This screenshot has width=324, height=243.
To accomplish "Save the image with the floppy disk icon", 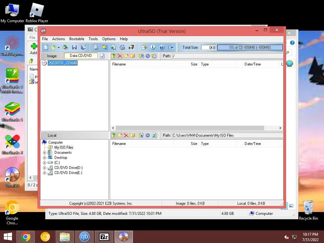I will click(74, 47).
